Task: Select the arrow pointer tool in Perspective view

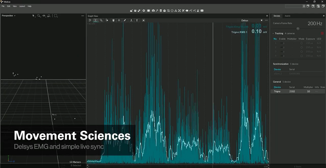Action: click(34, 15)
